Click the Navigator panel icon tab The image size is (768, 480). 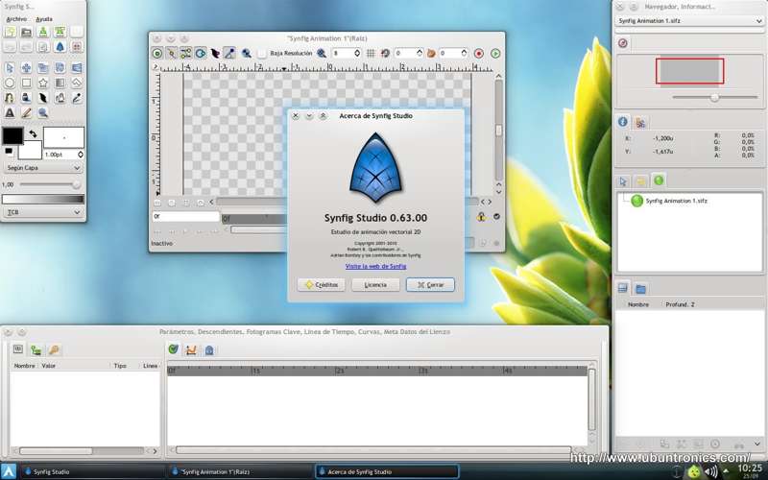point(623,43)
